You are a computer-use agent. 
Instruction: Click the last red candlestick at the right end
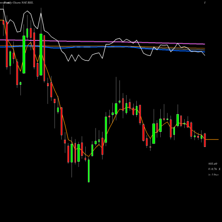(x=205, y=140)
